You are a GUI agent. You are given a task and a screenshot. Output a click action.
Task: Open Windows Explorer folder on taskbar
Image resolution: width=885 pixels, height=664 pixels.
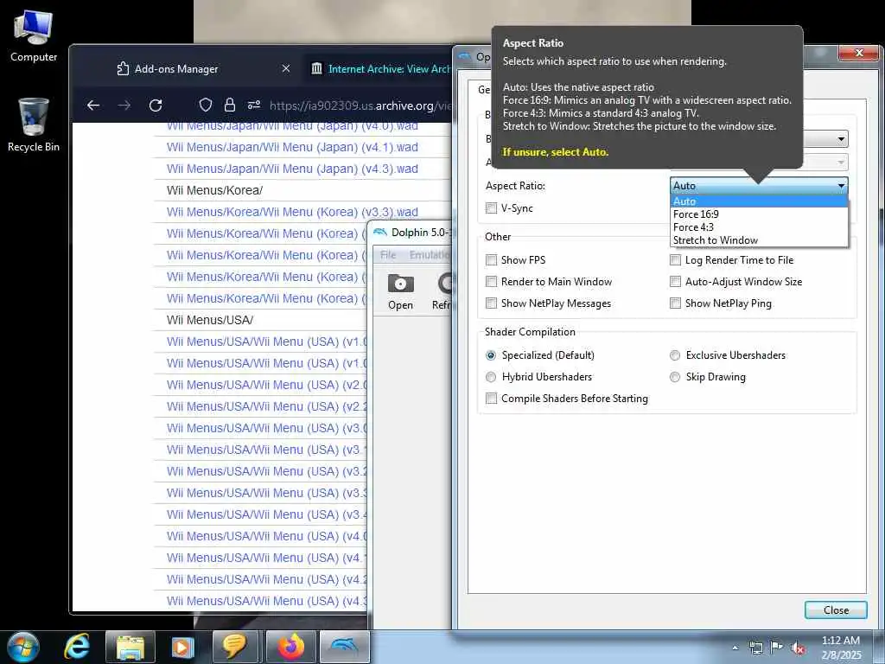[131, 647]
